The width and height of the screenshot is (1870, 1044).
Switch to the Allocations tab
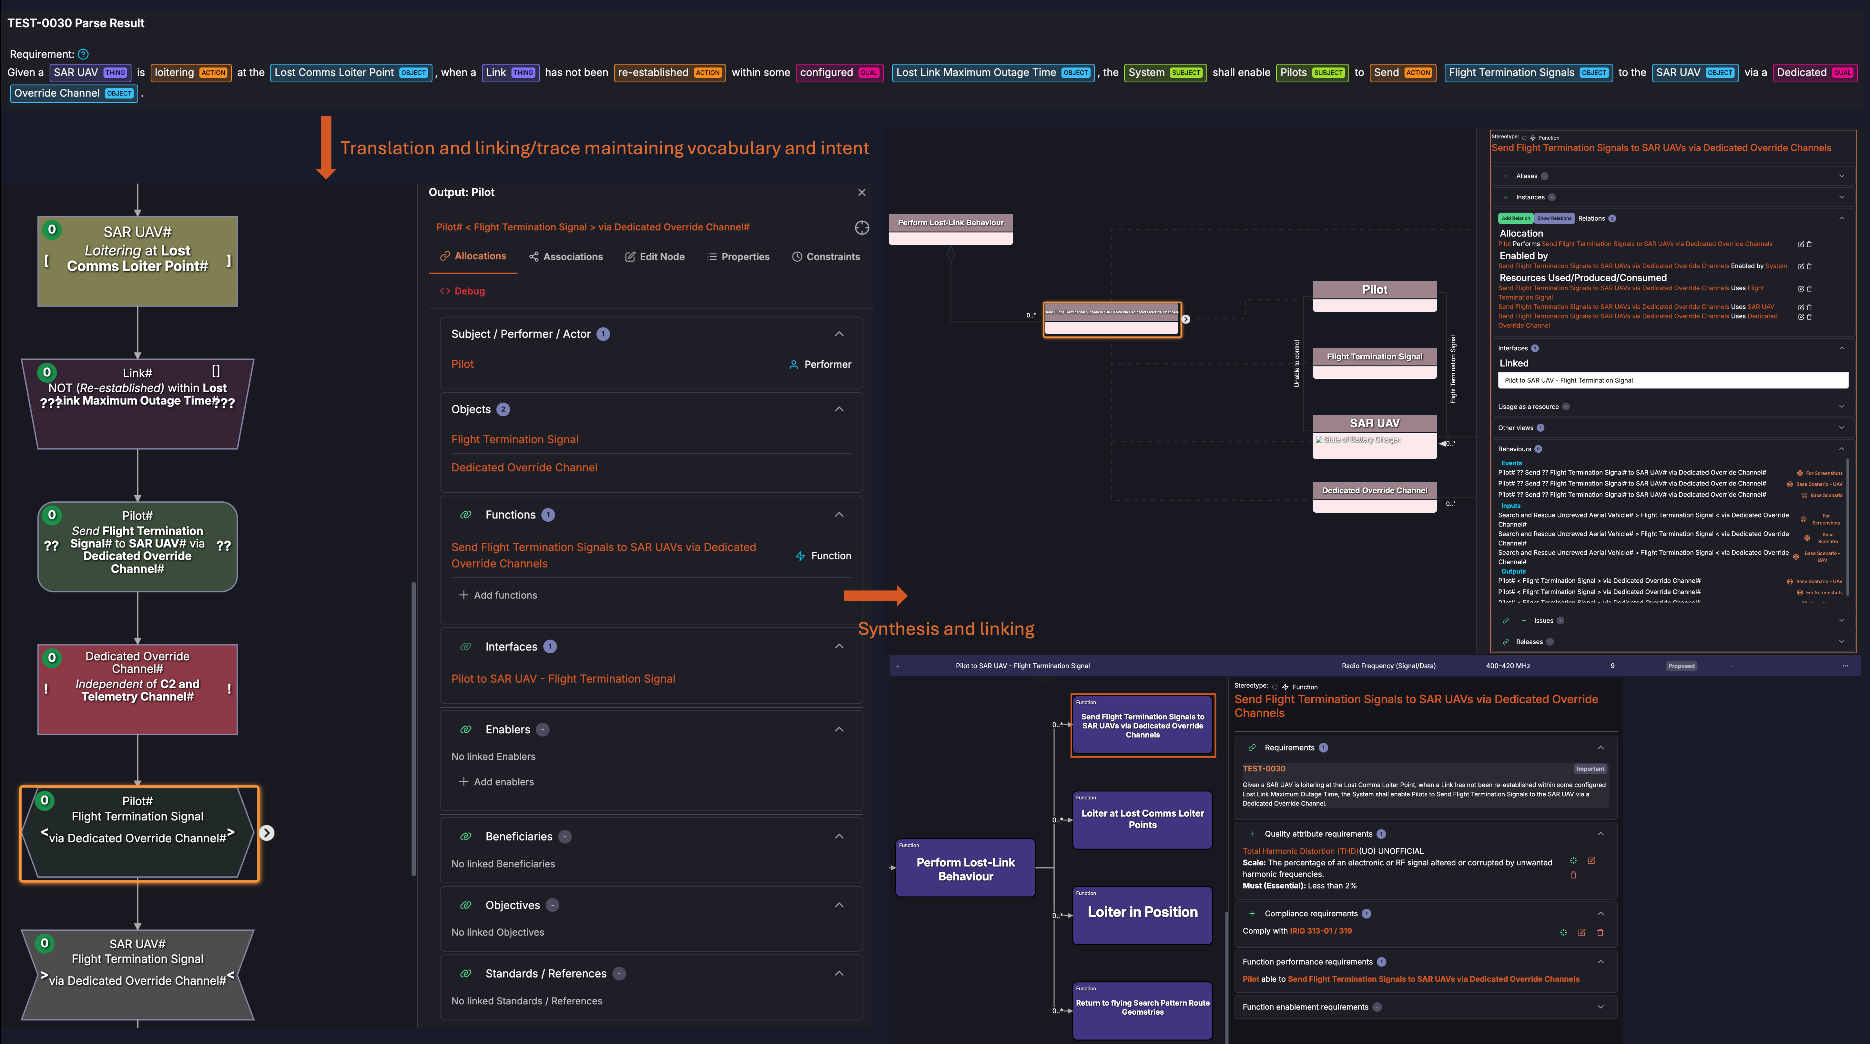point(473,257)
